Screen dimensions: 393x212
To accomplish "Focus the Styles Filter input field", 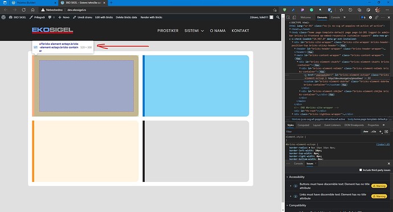I will 324,131.
